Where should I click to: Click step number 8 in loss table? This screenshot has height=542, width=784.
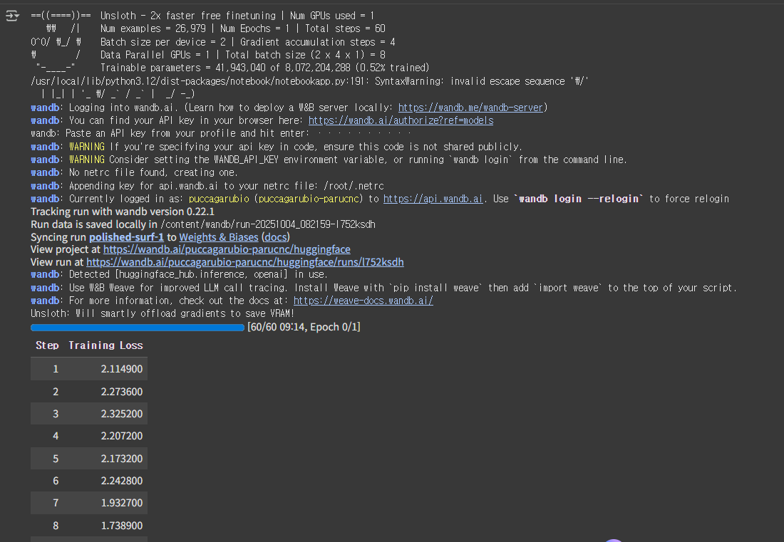pyautogui.click(x=56, y=526)
